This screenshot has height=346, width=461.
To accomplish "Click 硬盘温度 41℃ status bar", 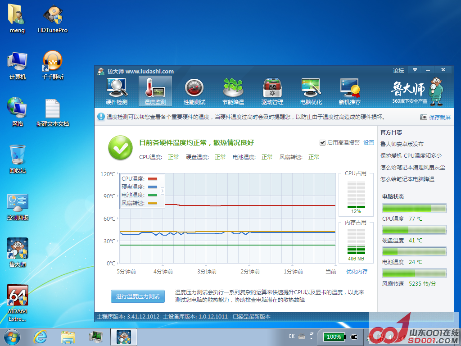I will [414, 230].
